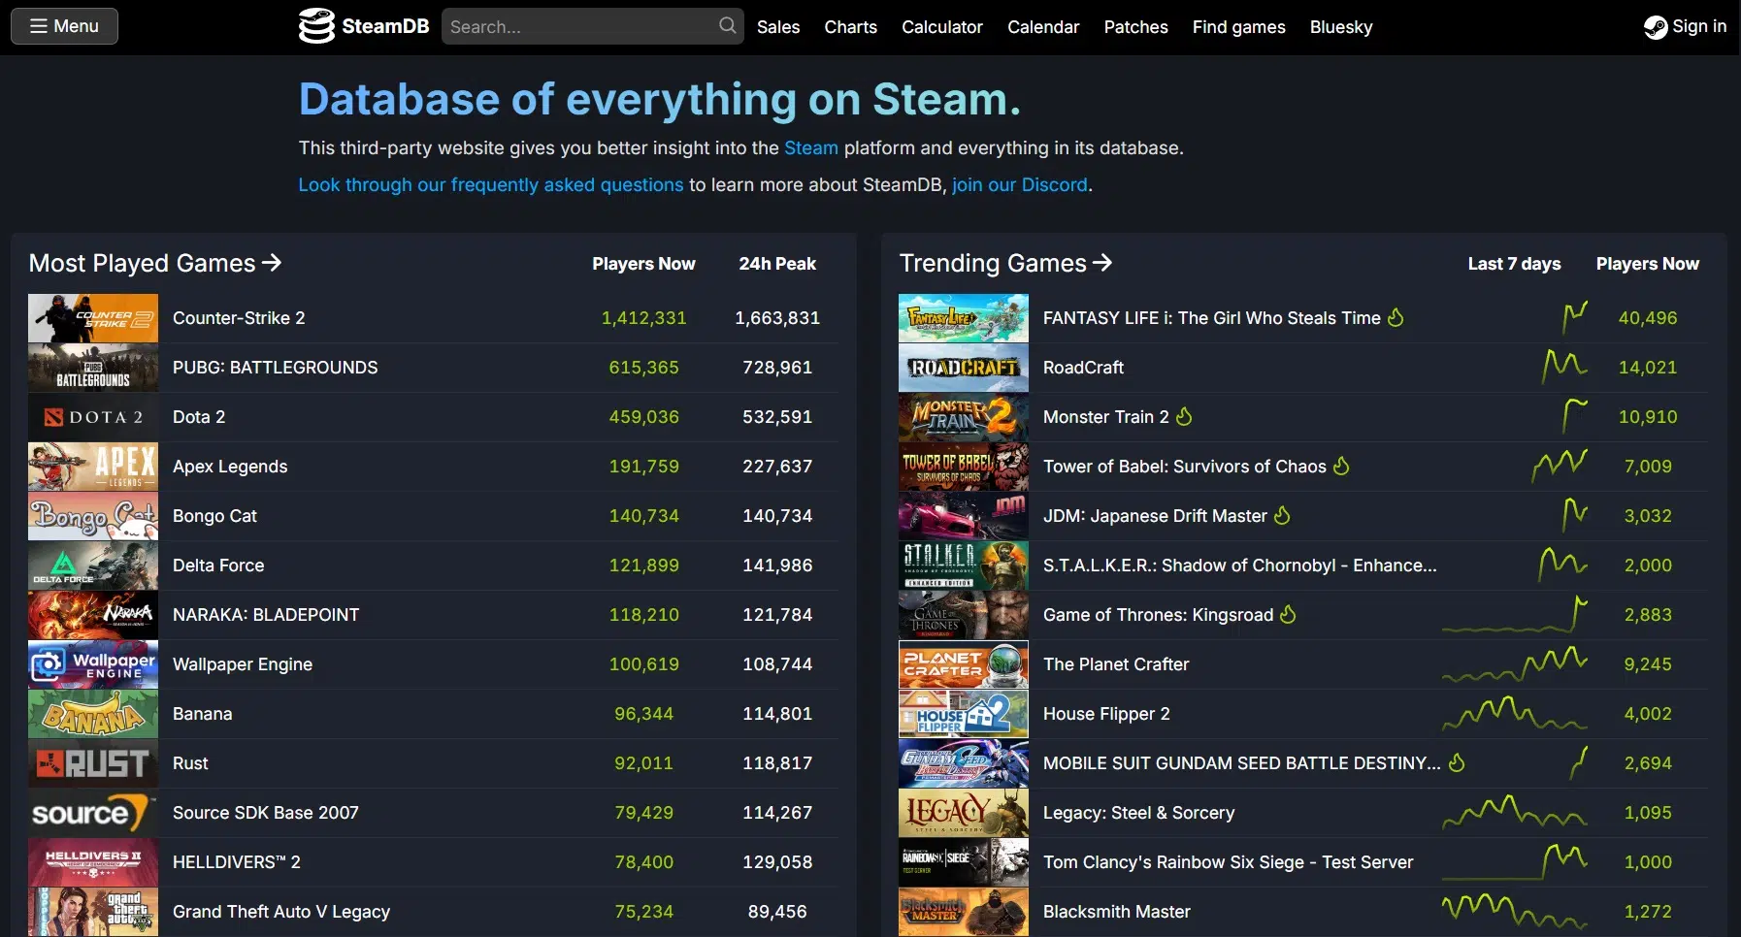
Task: Open the Wallpaper Engine thumbnail
Action: (93, 664)
